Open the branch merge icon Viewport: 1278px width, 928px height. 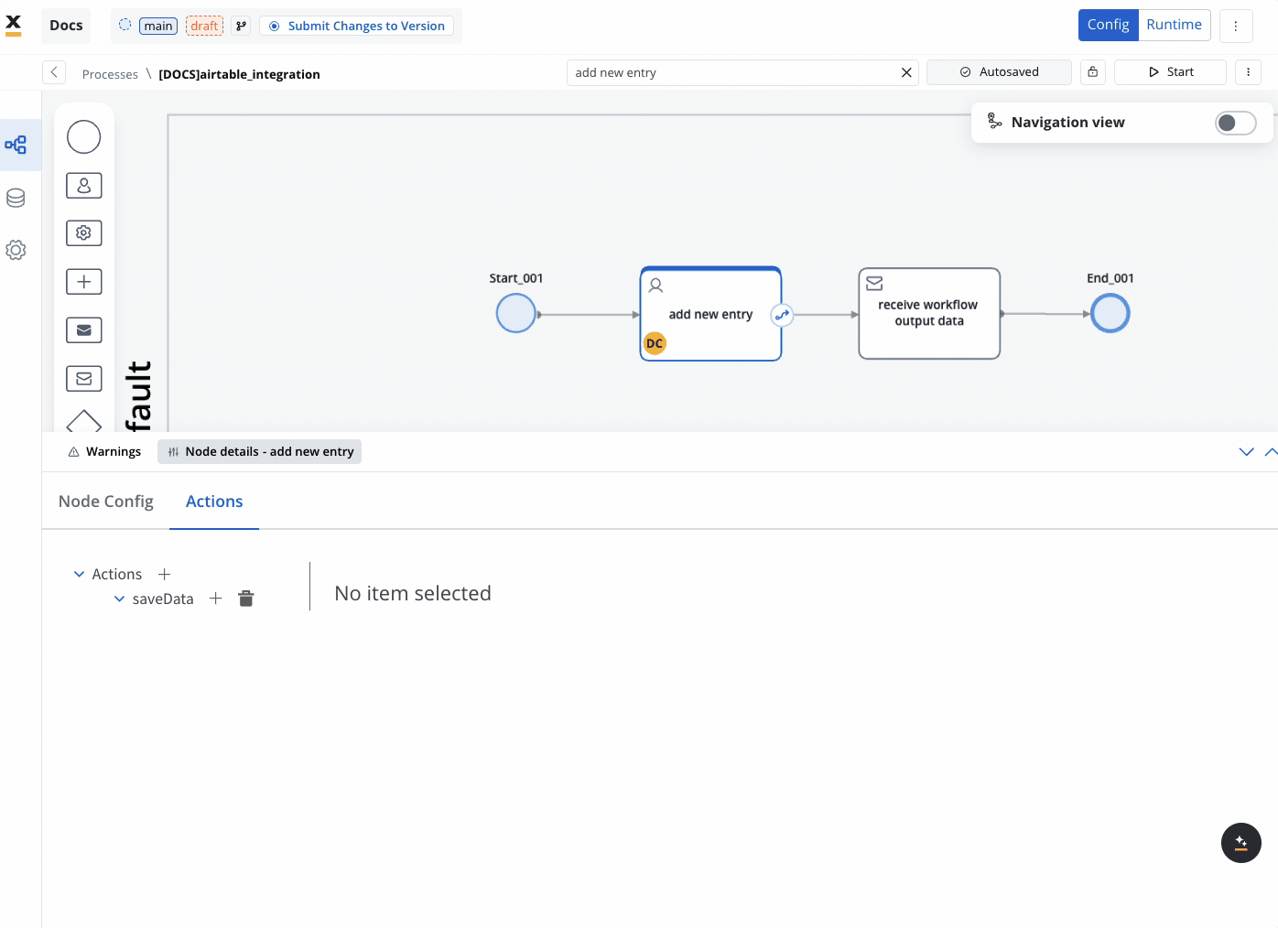241,27
